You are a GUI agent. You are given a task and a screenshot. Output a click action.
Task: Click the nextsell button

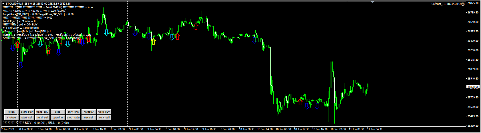[x=89, y=118]
